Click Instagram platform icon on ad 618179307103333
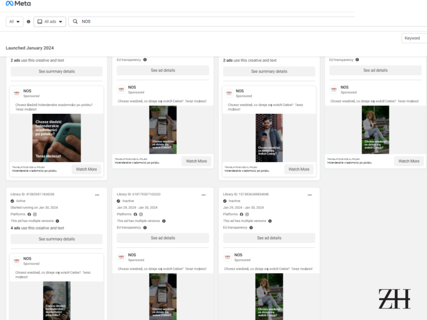427x320 pixels. tap(141, 214)
